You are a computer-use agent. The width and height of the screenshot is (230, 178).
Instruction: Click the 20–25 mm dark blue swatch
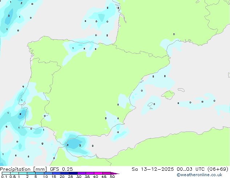pyautogui.click(x=65, y=173)
